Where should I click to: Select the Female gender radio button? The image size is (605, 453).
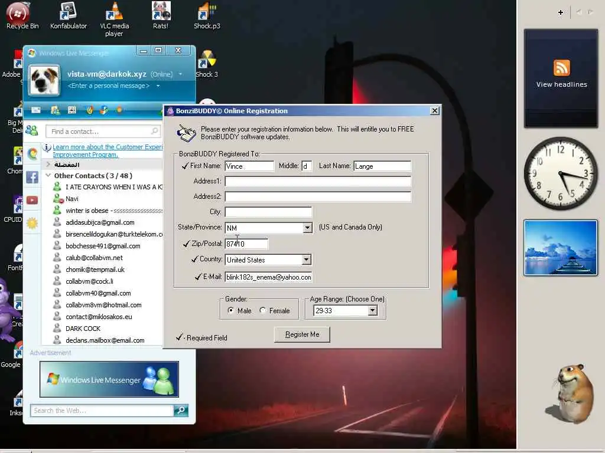pos(263,310)
